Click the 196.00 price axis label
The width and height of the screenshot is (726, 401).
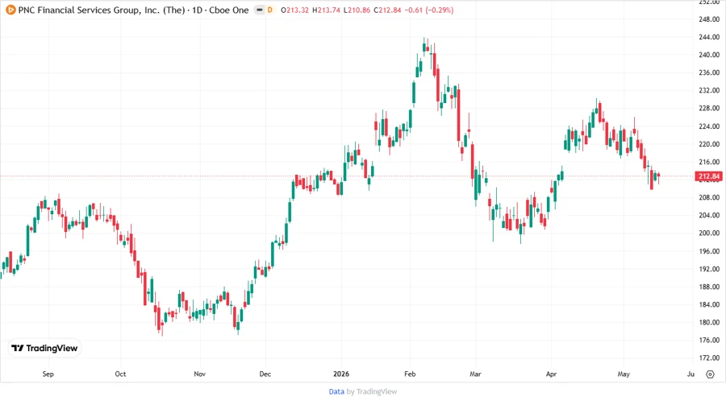(x=709, y=251)
